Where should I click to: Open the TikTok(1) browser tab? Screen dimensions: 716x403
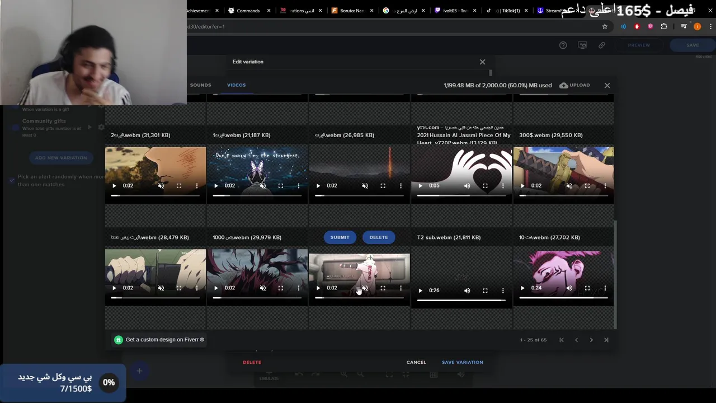tap(507, 11)
